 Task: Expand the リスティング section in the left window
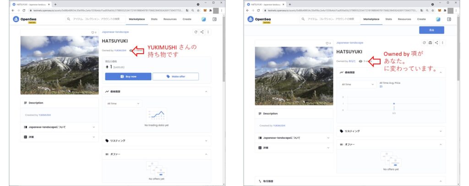point(157,141)
